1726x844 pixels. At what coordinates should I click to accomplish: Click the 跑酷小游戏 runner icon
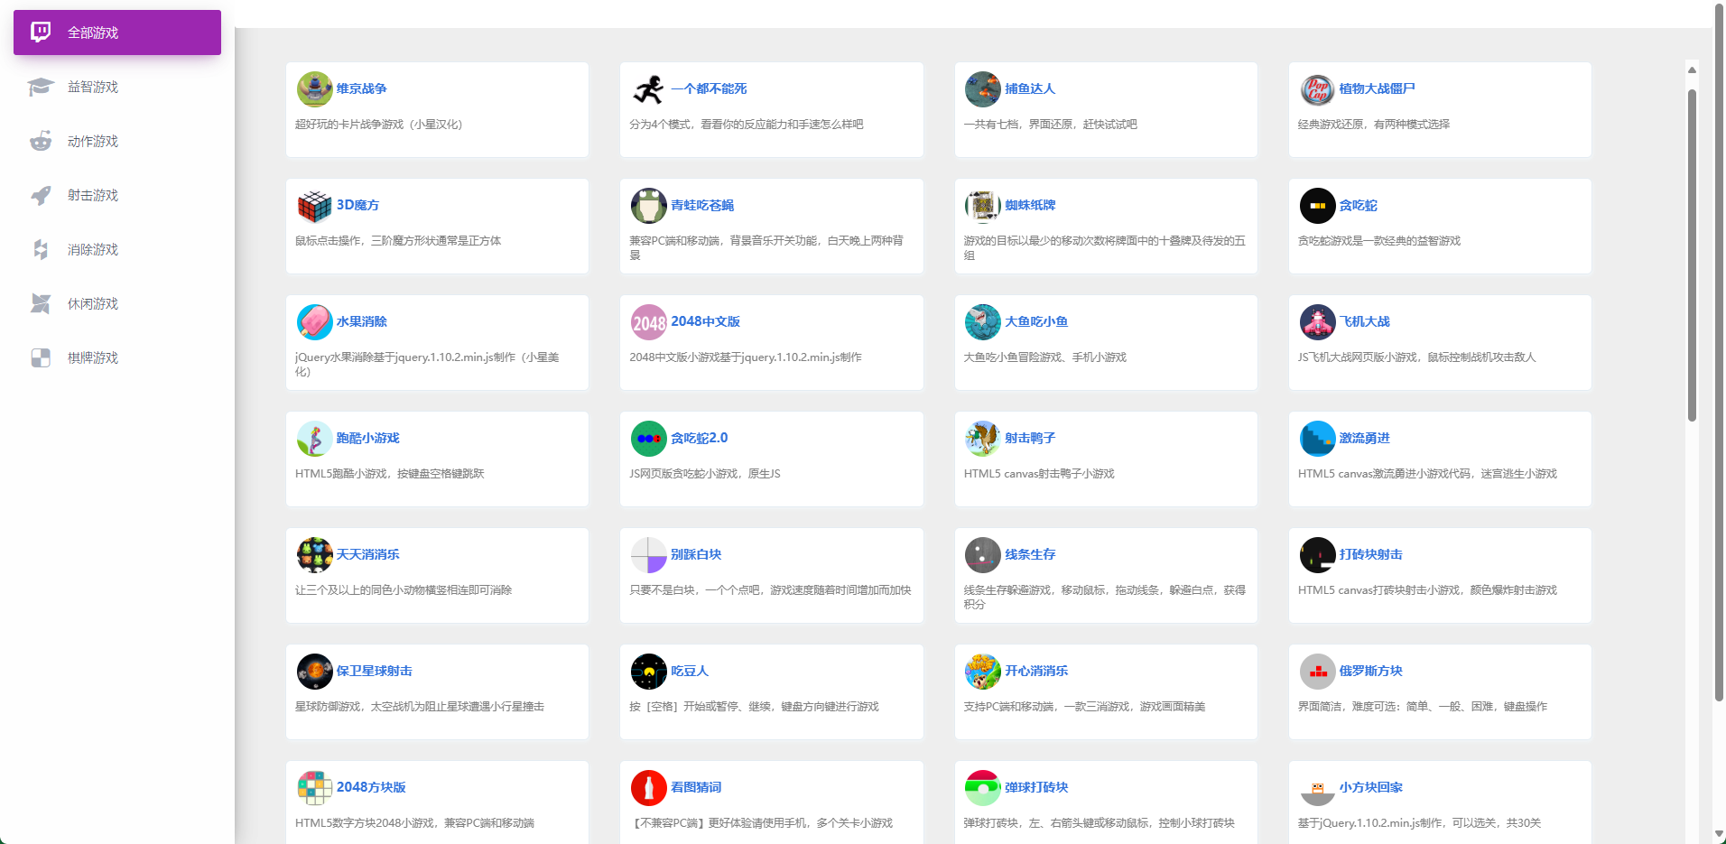pos(314,439)
